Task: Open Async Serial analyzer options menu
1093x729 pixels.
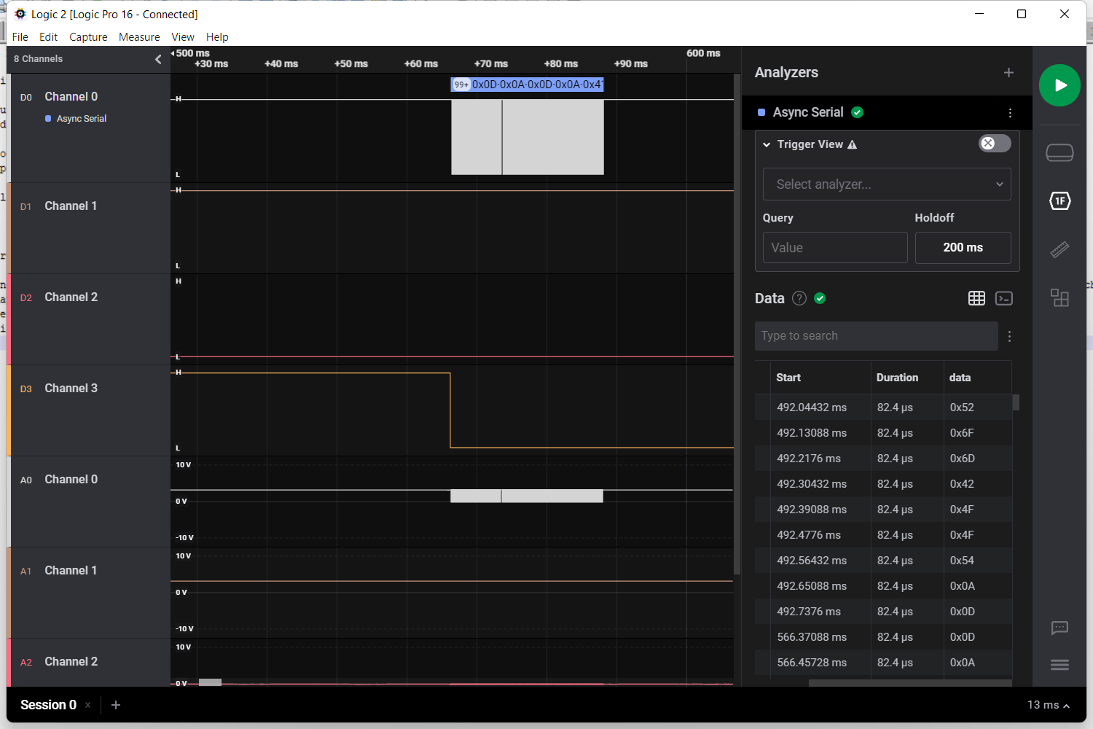Action: (1010, 113)
